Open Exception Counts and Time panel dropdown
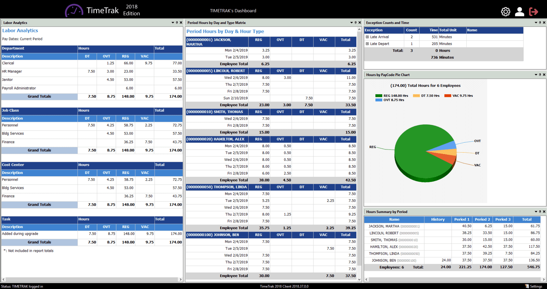The image size is (547, 289). pyautogui.click(x=536, y=23)
